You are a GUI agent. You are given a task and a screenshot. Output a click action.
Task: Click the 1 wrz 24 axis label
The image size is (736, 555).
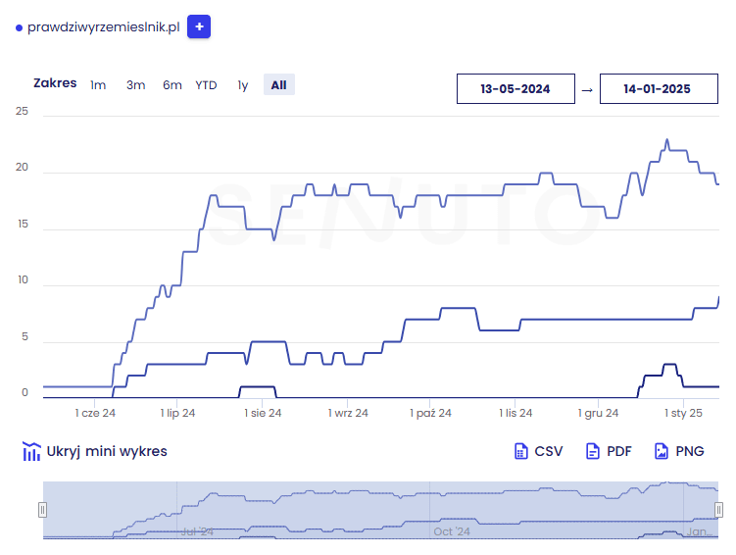348,413
